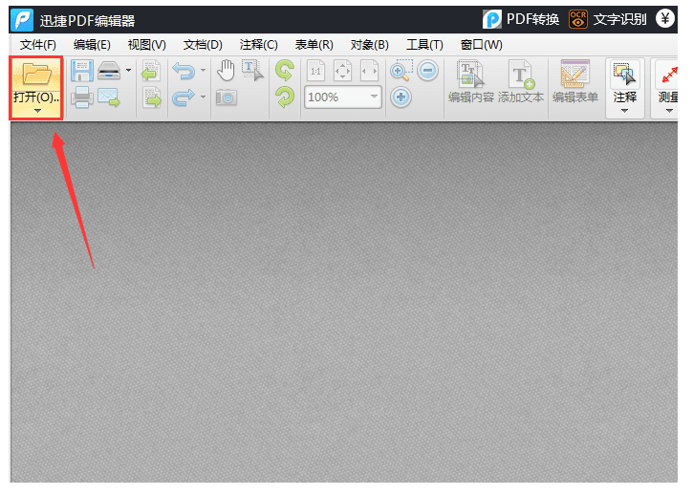Click the 测量 measure tool button
Viewport: 693px width, 495px height.
[665, 82]
